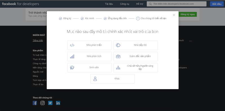Click the org chart founder icon

pos(118,68)
